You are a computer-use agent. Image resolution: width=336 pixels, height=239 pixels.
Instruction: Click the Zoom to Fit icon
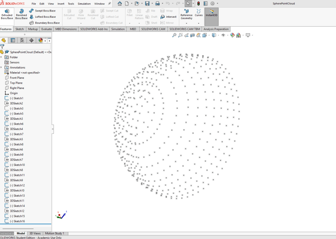[x=174, y=35]
